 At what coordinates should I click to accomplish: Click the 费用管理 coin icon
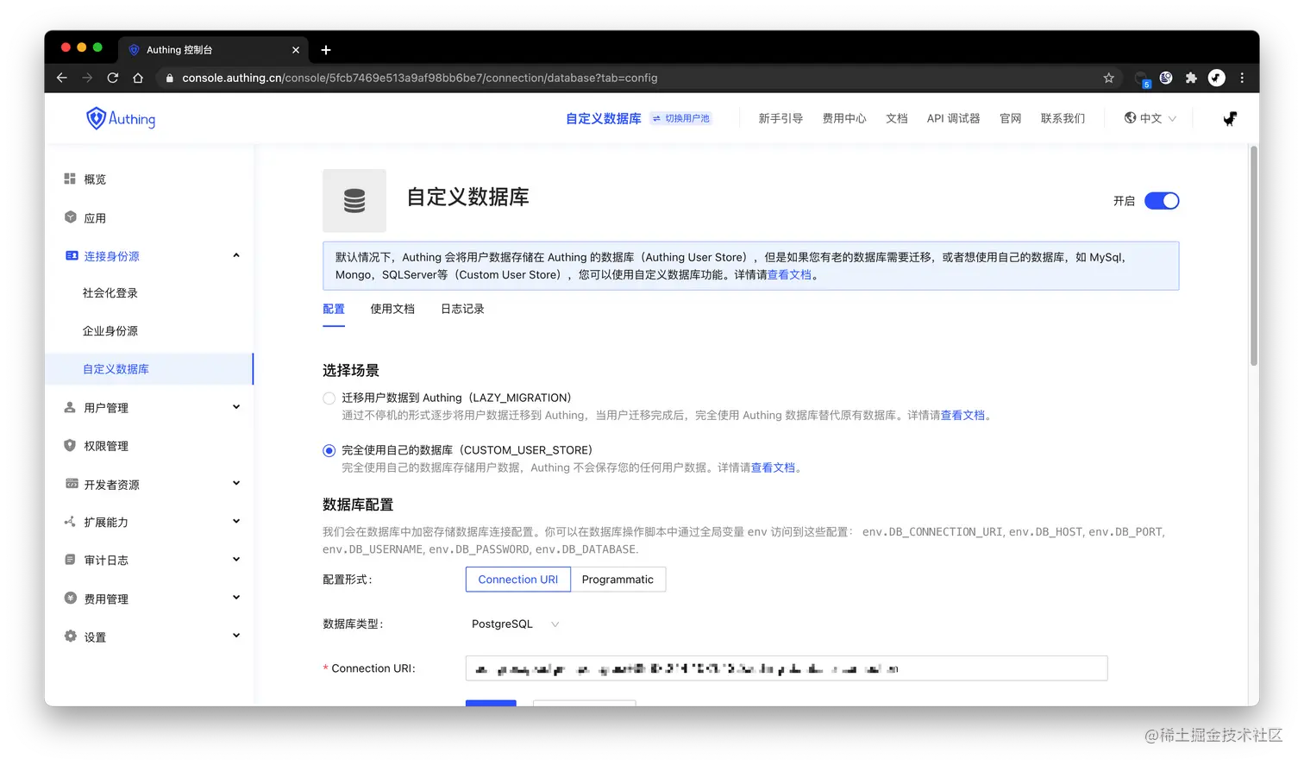click(71, 598)
